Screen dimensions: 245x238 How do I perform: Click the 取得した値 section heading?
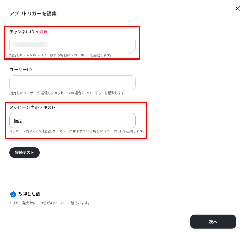tap(29, 194)
